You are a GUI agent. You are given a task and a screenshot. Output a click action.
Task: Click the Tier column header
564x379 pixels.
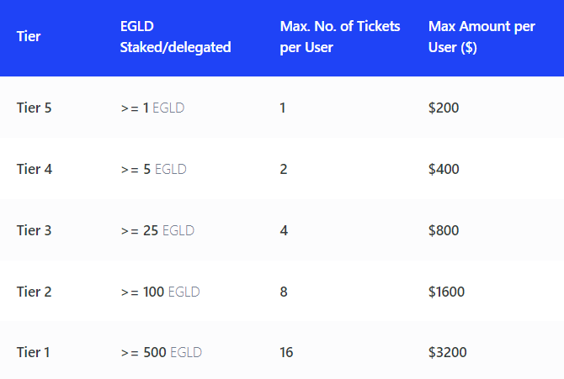29,36
